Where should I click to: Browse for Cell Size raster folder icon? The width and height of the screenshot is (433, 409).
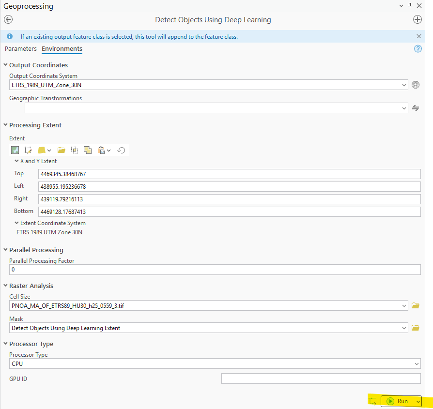(x=416, y=305)
